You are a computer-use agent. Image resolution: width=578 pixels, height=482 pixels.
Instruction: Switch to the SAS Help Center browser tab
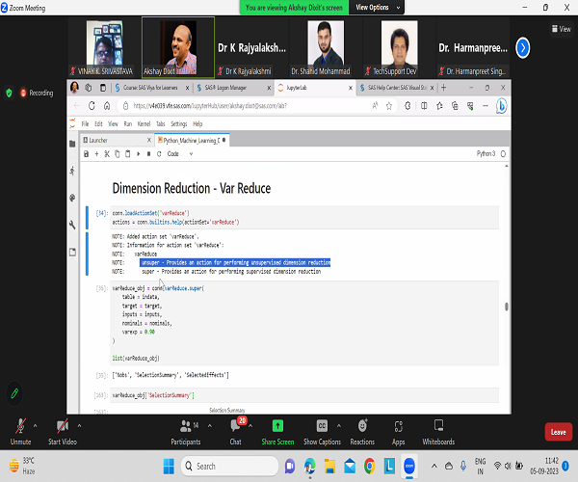(397, 88)
